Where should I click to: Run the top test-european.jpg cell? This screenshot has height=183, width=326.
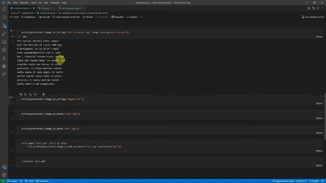pyautogui.click(x=11, y=30)
